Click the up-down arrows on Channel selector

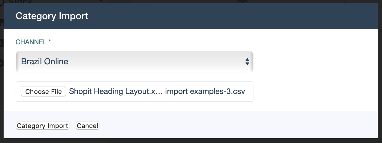pyautogui.click(x=247, y=62)
